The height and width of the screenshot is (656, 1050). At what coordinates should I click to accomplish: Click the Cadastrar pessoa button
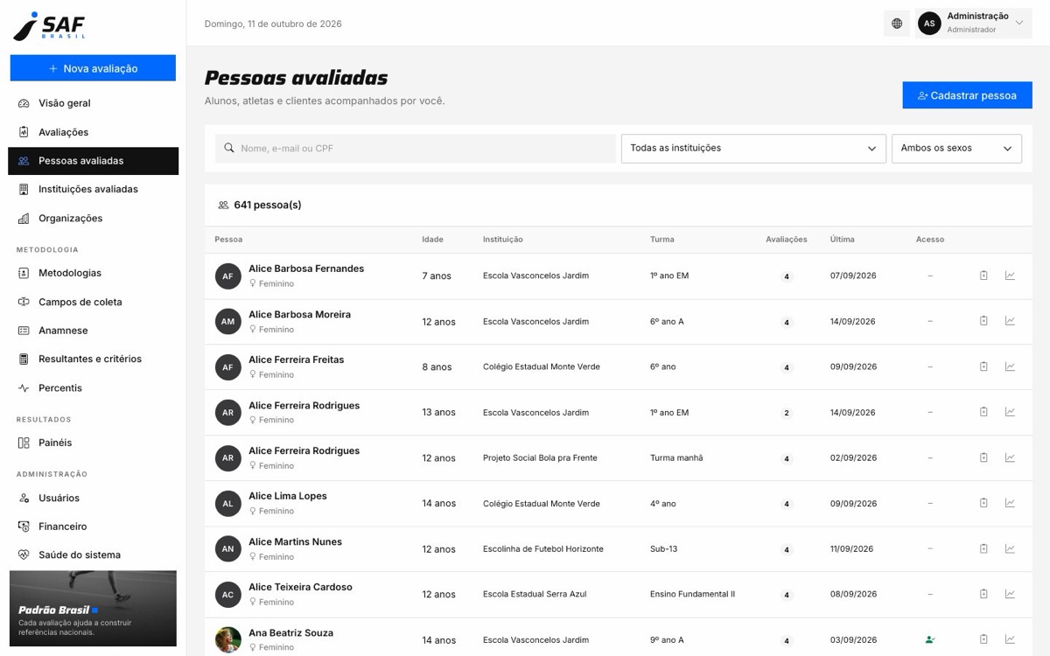click(x=967, y=95)
